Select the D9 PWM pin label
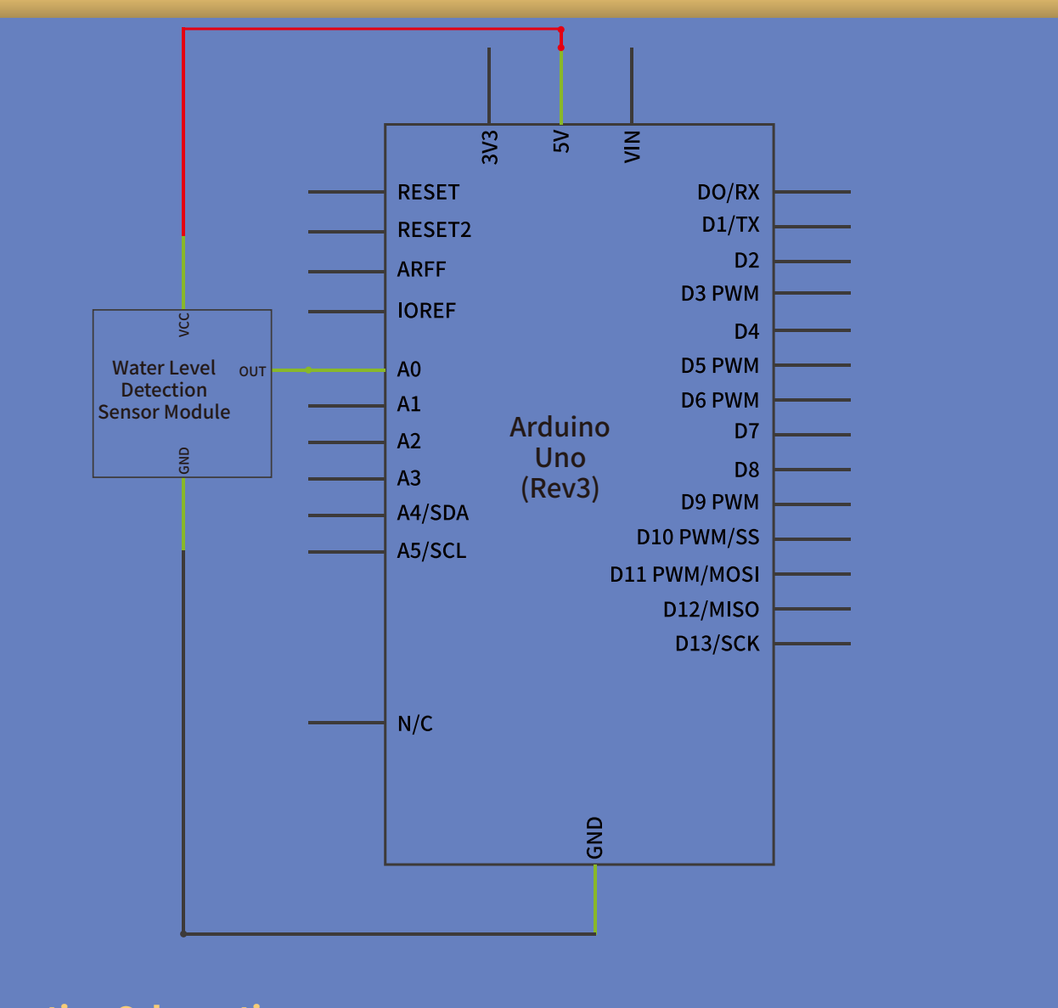The height and width of the screenshot is (1008, 1058). pos(720,503)
